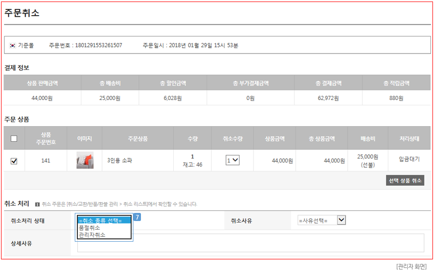This screenshot has width=435, height=273.
Task: Click the 기준몰 mall name
Action: (x=26, y=45)
